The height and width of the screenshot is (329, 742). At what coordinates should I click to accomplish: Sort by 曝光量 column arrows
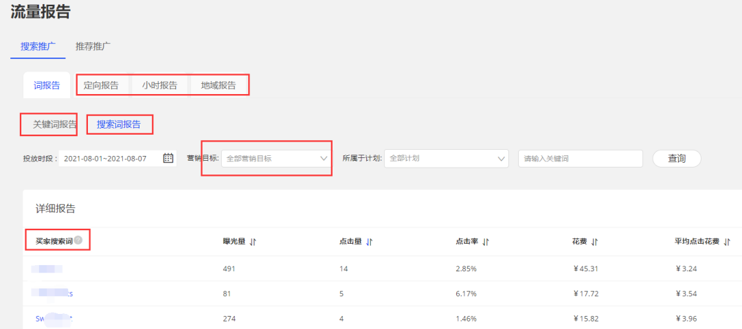(253, 242)
